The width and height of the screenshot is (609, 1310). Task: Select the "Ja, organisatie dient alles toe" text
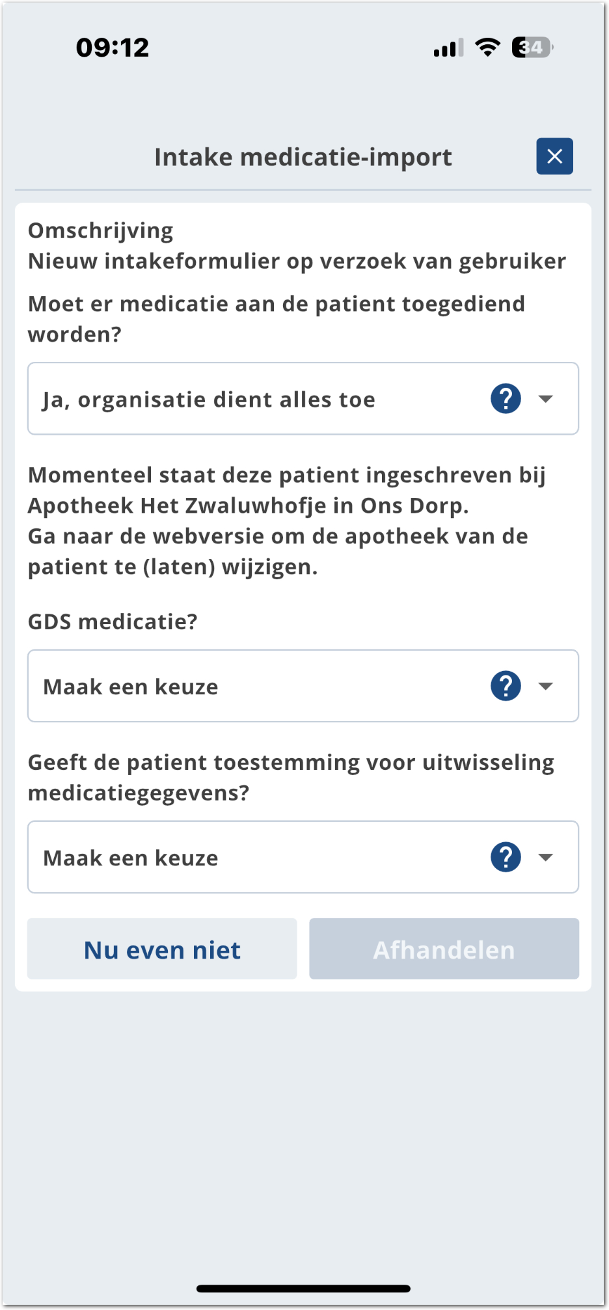[209, 400]
